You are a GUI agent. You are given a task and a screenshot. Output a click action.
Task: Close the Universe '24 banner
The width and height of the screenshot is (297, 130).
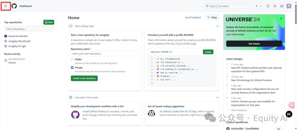[x=281, y=19]
